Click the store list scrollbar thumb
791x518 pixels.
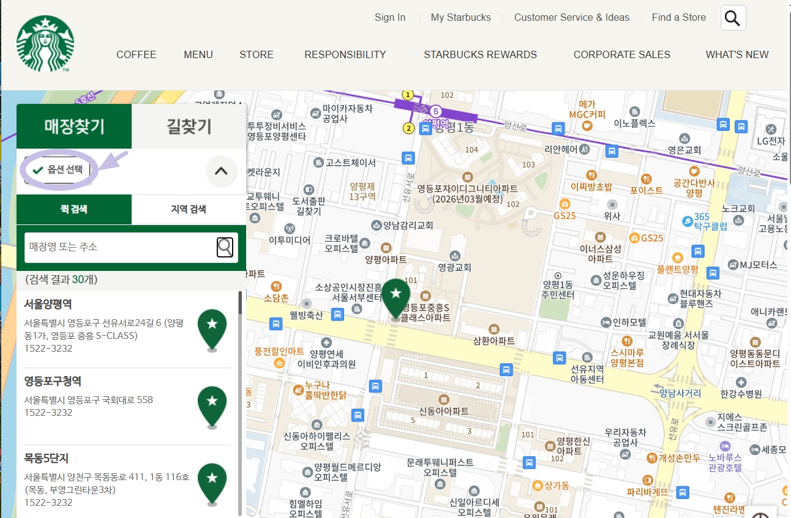coord(240,303)
